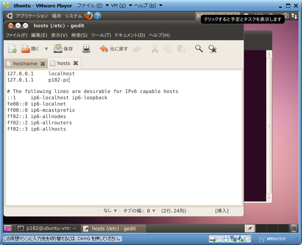Click the 開く open file button
The width and height of the screenshot is (302, 245).
(x=30, y=49)
